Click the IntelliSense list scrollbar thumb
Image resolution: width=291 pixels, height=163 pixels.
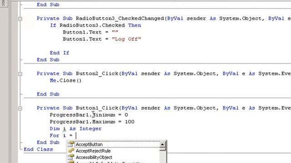(x=162, y=149)
